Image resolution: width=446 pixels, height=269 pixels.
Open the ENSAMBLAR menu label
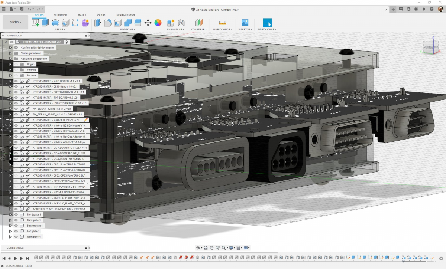click(176, 29)
